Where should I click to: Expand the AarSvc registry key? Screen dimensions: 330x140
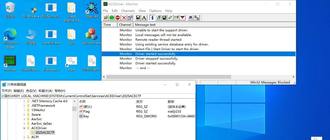pyautogui.click(x=24, y=119)
